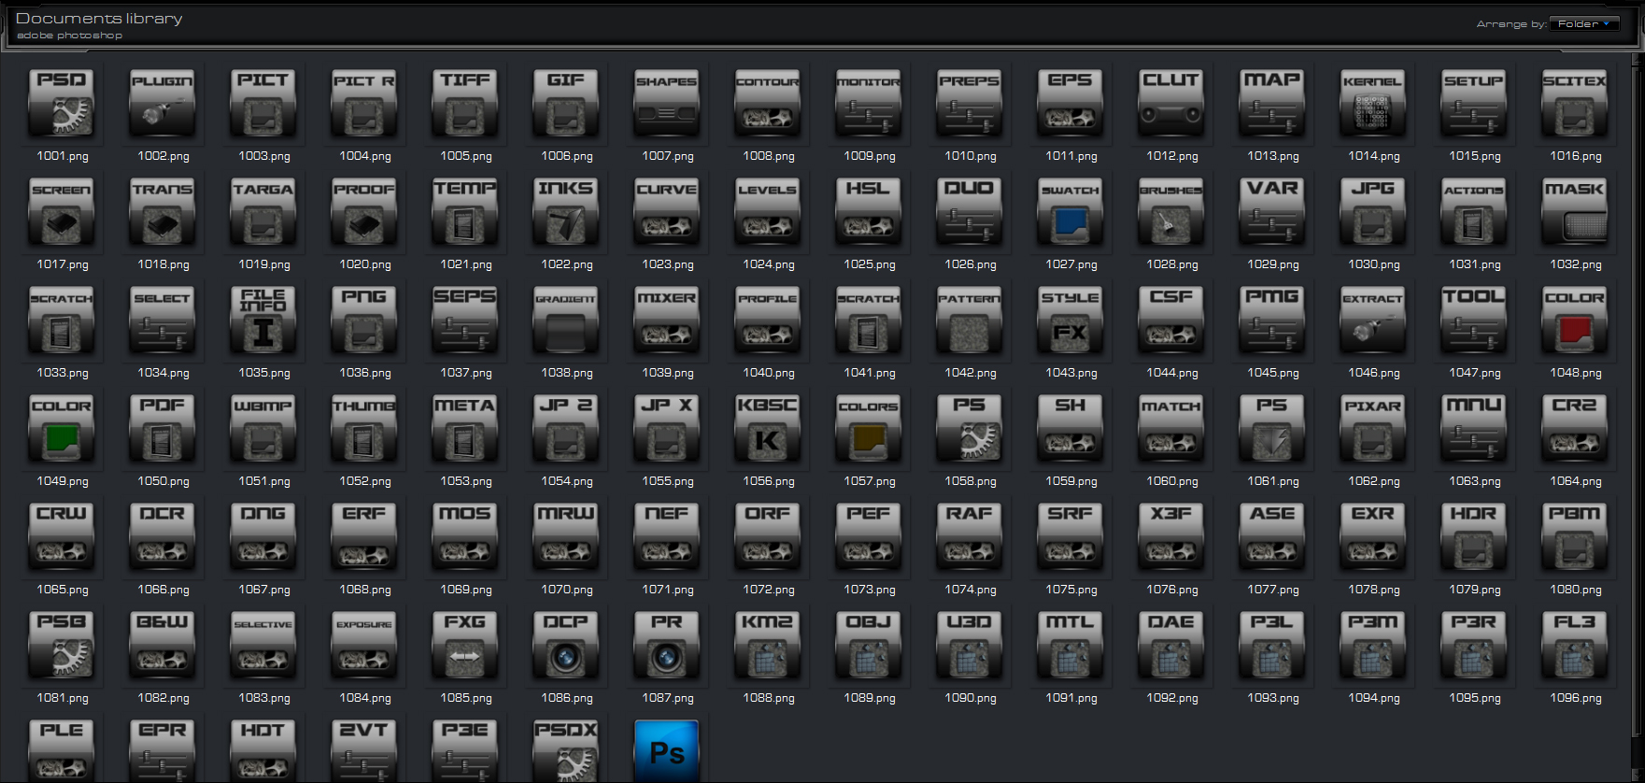Click the file name 1003.png
The height and width of the screenshot is (783, 1645).
click(264, 156)
